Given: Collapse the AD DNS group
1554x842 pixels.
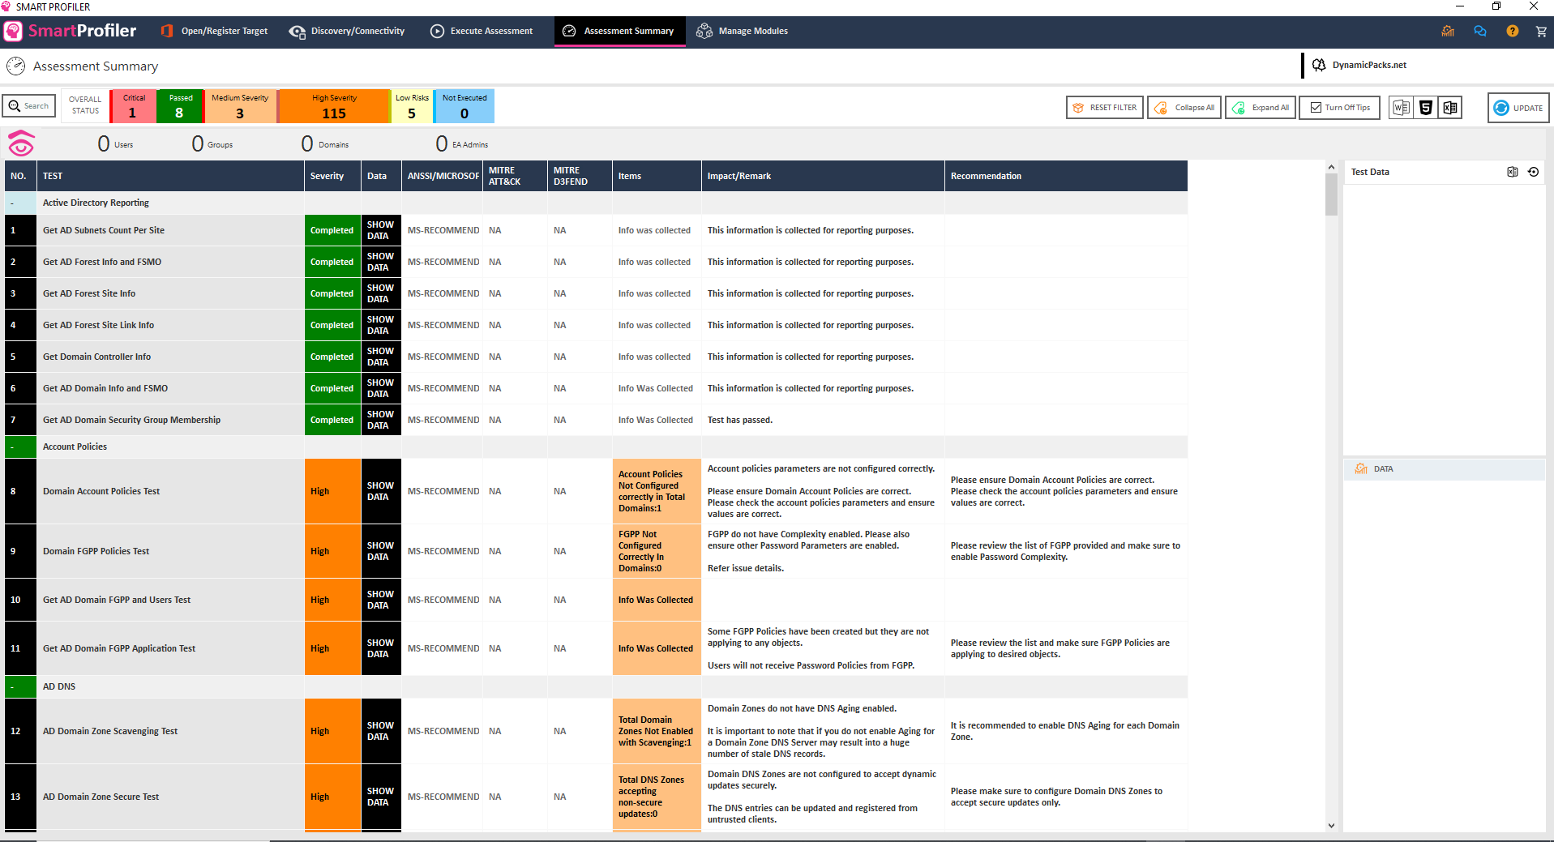Looking at the screenshot, I should coord(13,687).
